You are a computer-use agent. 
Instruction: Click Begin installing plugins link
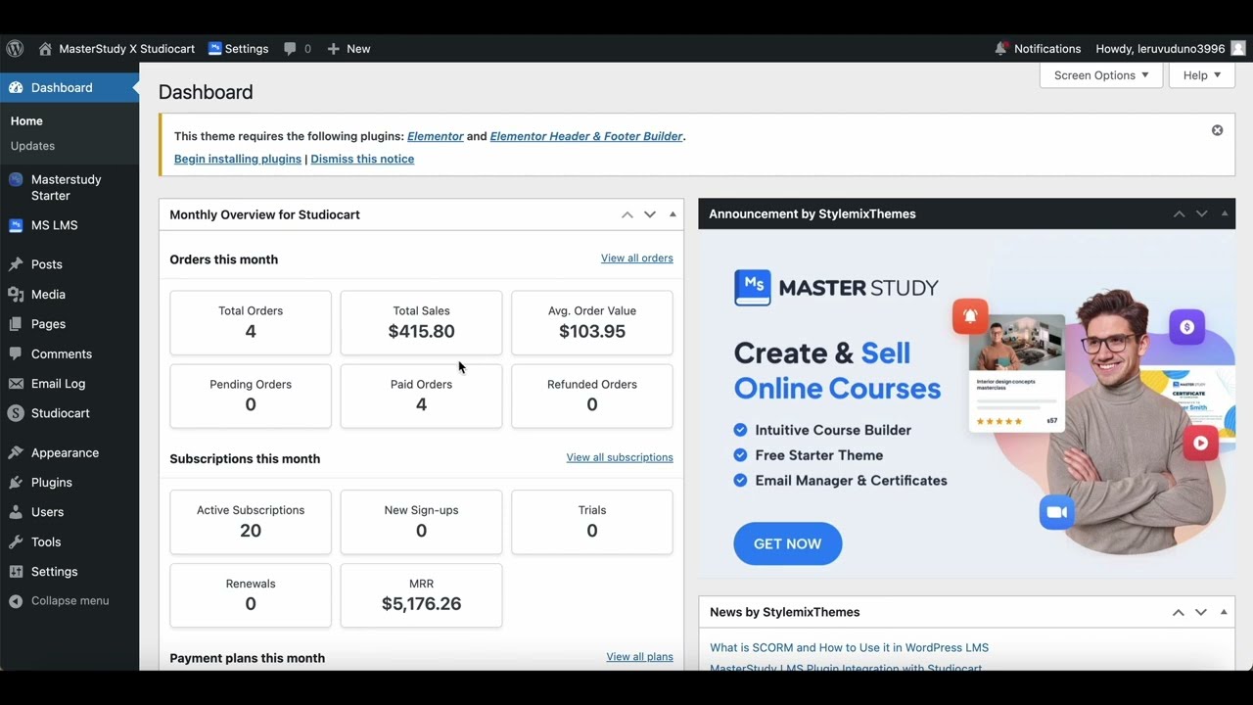click(x=238, y=159)
